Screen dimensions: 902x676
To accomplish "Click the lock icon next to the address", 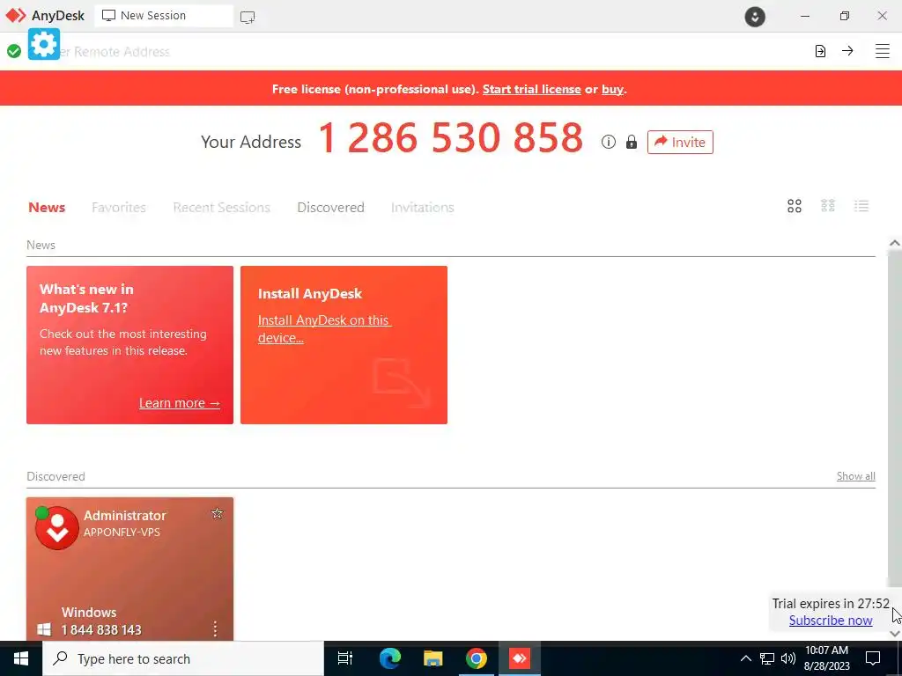I will pos(631,142).
